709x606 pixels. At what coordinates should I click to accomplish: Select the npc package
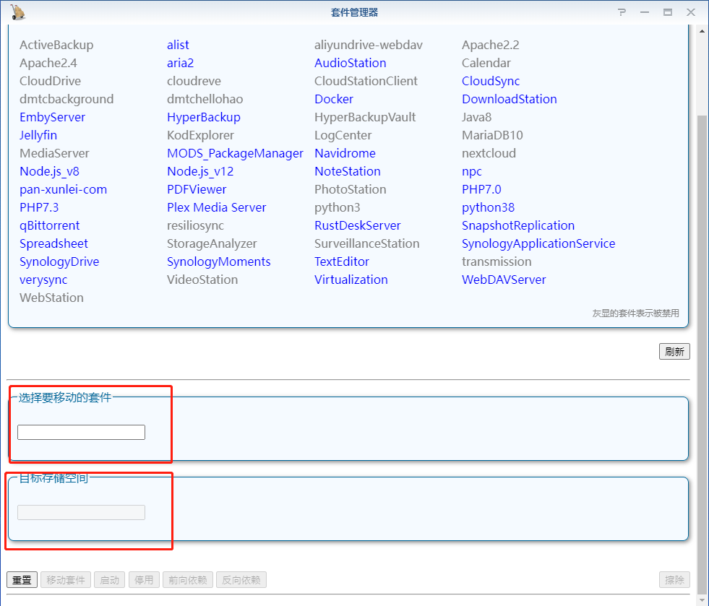coord(472,171)
